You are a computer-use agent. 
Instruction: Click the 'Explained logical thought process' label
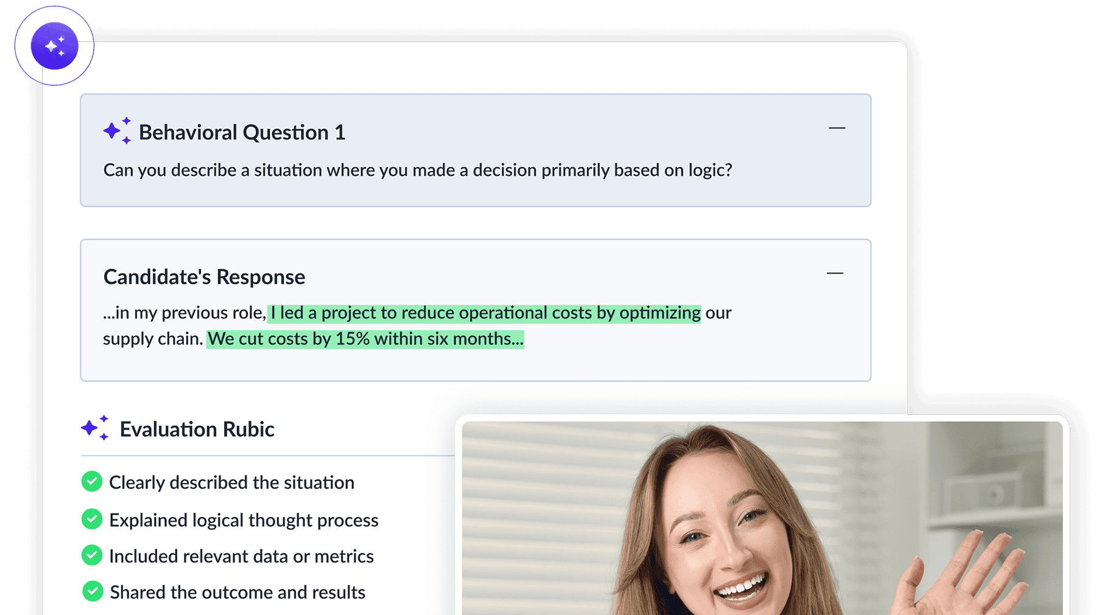[x=244, y=520]
